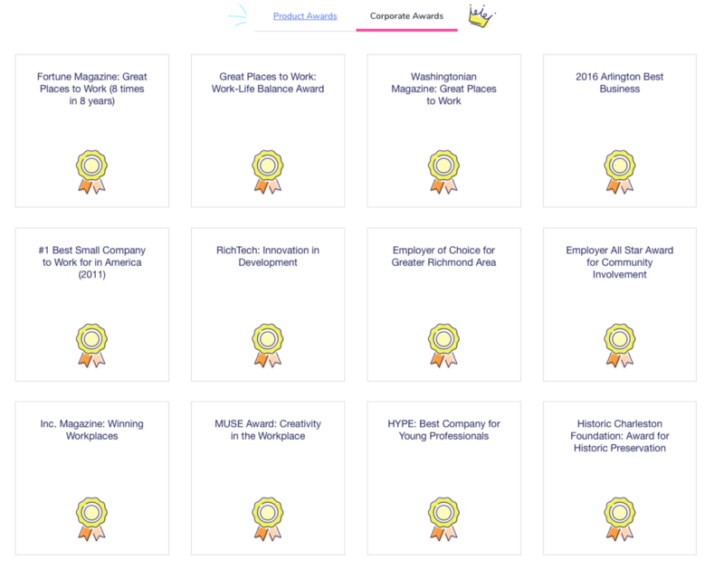Select 'Washingtonian Magazine: Great Places to Work' text
The width and height of the screenshot is (724, 578).
[x=443, y=89]
